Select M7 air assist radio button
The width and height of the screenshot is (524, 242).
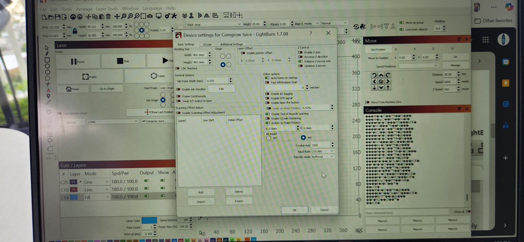(x=269, y=138)
